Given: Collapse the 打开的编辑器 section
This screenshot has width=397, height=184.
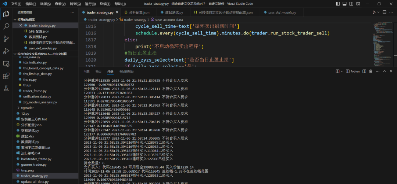Looking at the screenshot, I should coord(45,20).
